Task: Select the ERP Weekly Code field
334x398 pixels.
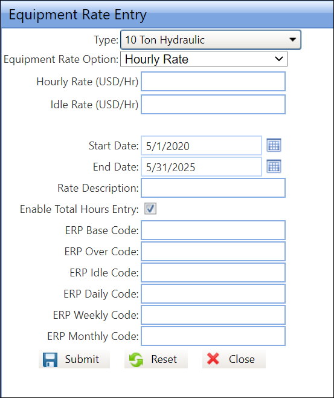Action: pyautogui.click(x=213, y=315)
